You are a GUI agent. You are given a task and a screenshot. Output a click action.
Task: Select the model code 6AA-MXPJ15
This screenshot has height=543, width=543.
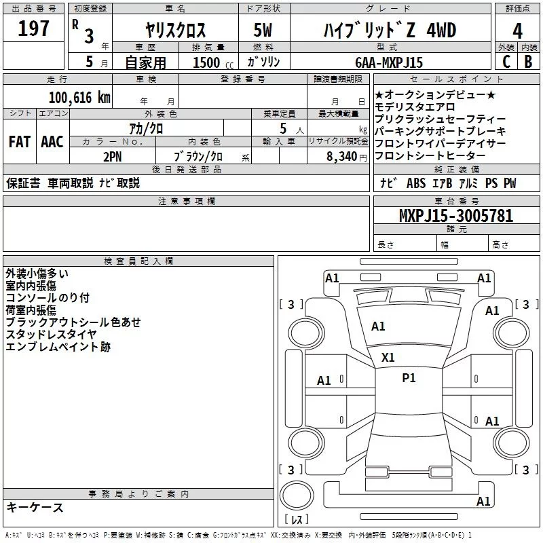[x=389, y=62]
